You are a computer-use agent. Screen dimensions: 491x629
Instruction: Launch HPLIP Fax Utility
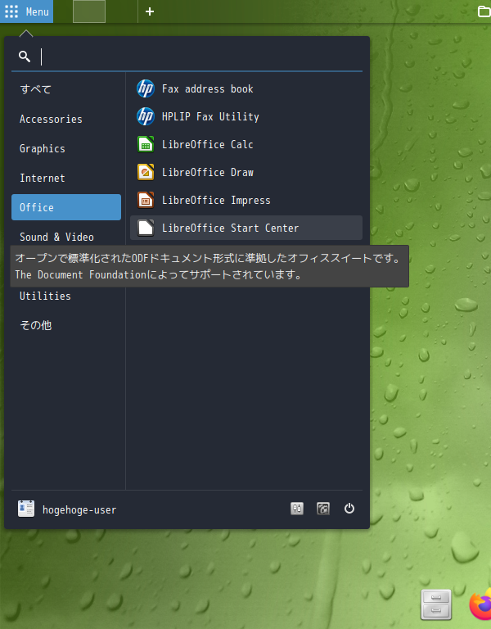click(246, 116)
